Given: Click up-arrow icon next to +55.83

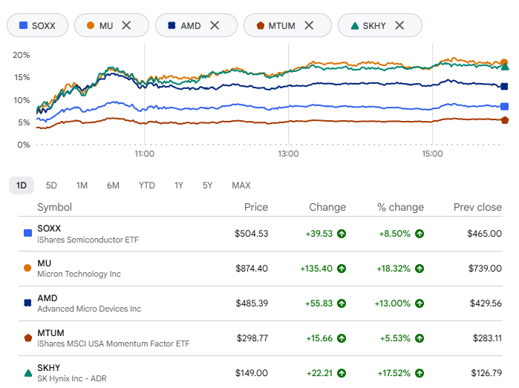Looking at the screenshot, I should click(342, 303).
